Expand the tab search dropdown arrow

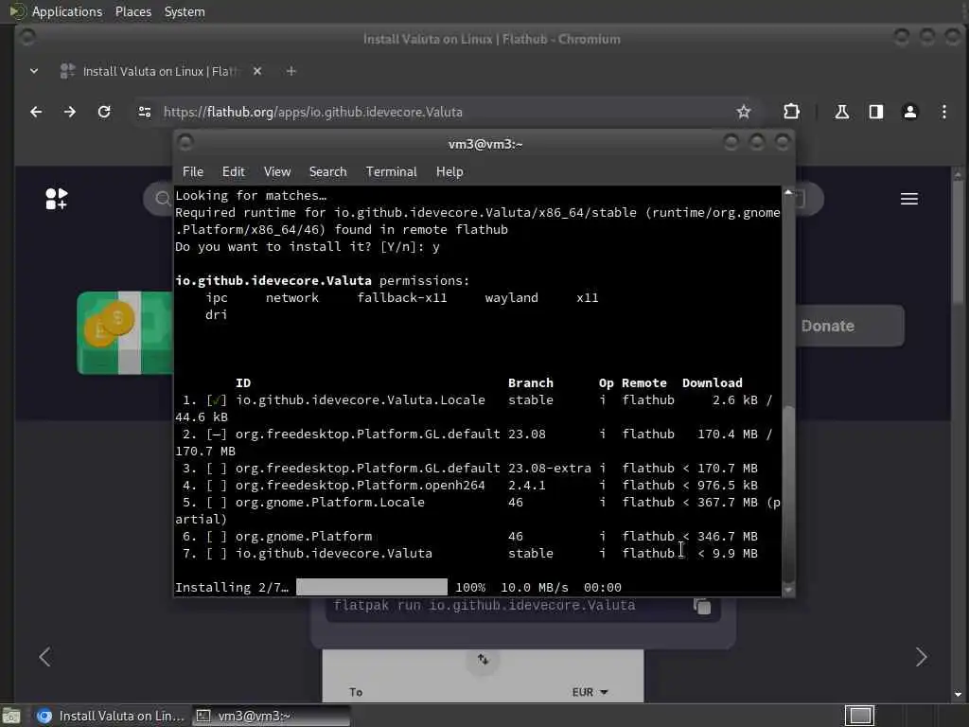click(x=34, y=71)
